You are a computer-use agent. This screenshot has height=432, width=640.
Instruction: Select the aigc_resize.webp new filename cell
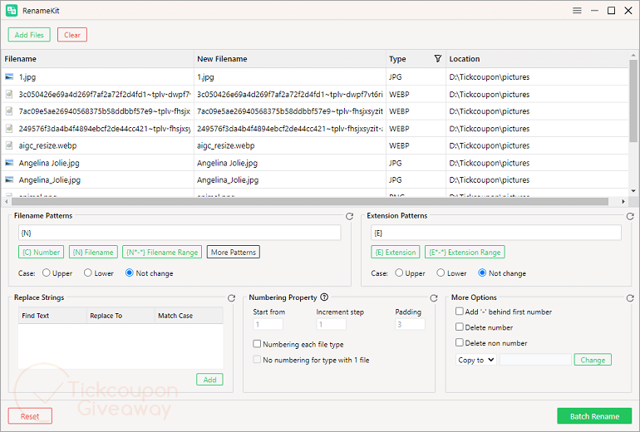pos(290,145)
